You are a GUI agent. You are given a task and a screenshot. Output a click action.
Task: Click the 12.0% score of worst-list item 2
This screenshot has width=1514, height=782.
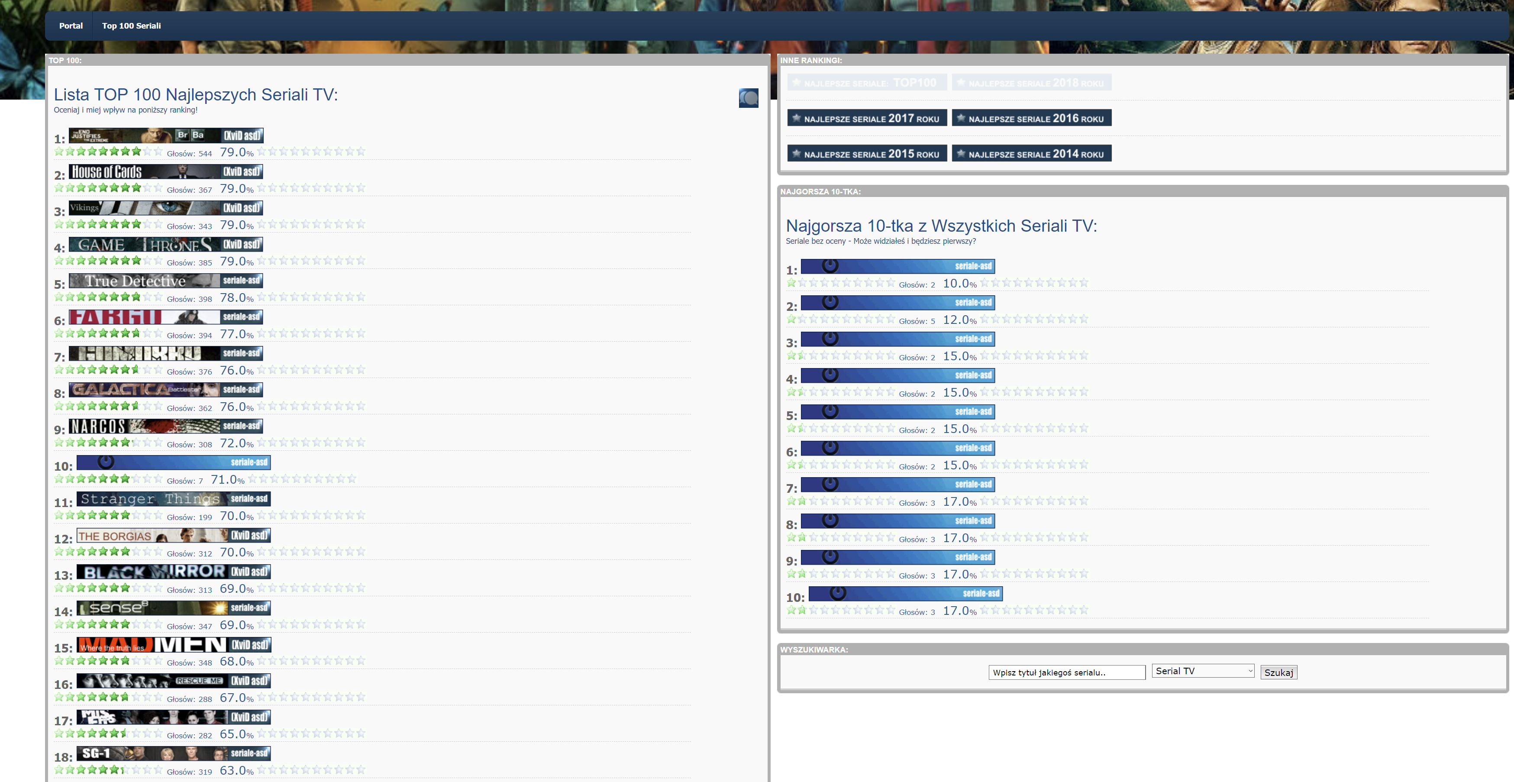click(960, 320)
